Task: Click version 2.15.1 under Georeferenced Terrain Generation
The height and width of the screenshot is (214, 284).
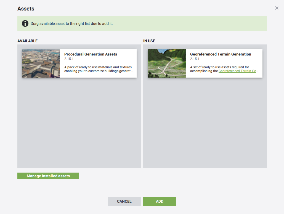Action: [x=195, y=59]
